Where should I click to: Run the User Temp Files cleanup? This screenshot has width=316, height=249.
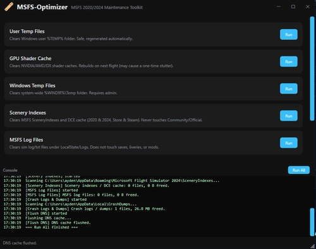(289, 35)
